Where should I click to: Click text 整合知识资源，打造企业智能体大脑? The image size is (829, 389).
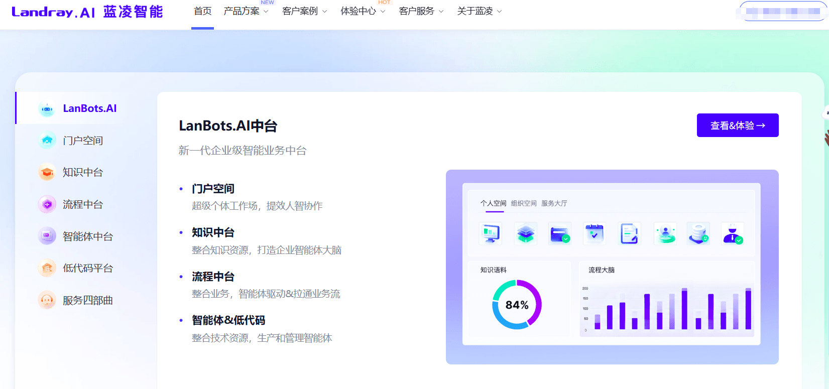tap(267, 250)
